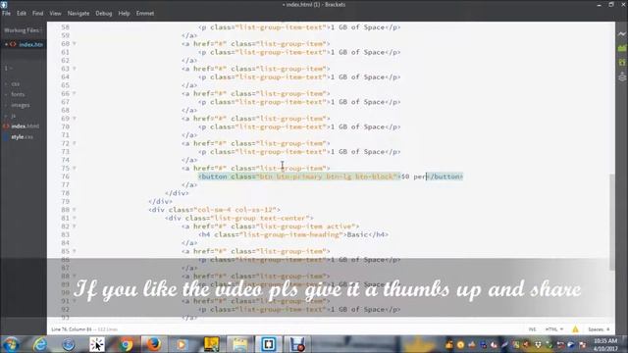Image resolution: width=628 pixels, height=353 pixels.
Task: Click the taskbar clock showing 10:35 AM
Action: point(605,344)
